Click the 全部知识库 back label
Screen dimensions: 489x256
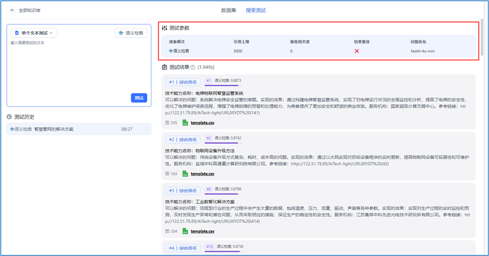click(29, 11)
